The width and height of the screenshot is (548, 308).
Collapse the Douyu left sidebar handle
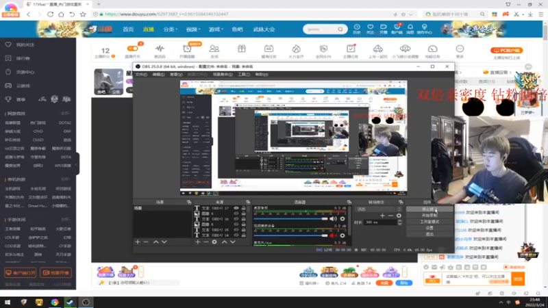[x=77, y=164]
